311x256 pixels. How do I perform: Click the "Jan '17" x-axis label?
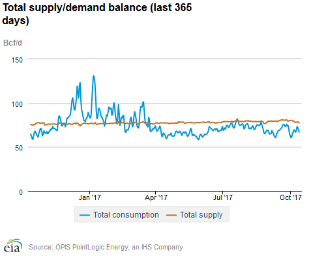coord(90,197)
